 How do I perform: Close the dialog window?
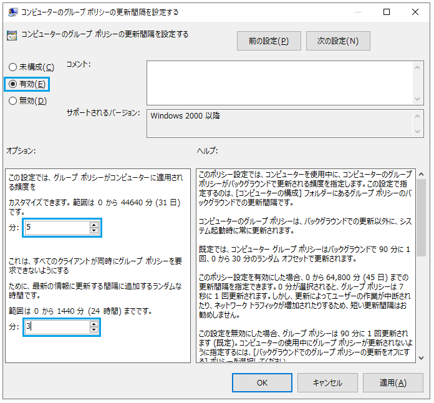tap(415, 12)
